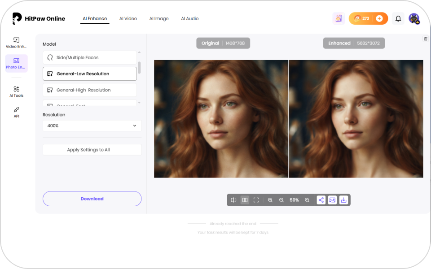Choose the Side/Multiple Faces model
Screen dimensions: 431x269
click(90, 57)
